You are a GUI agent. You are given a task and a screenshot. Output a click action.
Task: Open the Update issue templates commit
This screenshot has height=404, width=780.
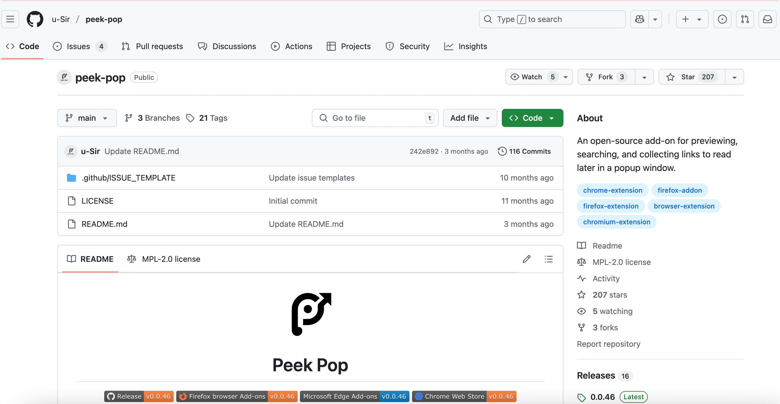[x=311, y=178]
